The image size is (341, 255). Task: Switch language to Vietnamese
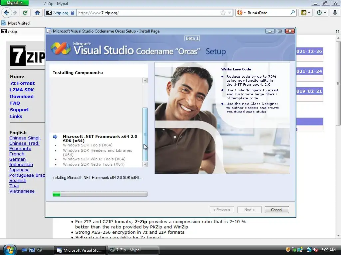(x=22, y=191)
